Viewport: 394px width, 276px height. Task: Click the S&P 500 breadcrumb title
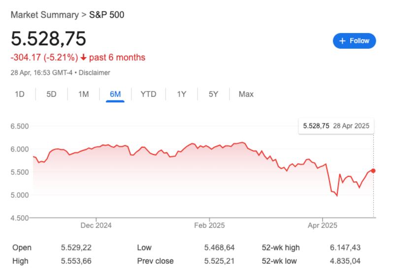tap(106, 15)
